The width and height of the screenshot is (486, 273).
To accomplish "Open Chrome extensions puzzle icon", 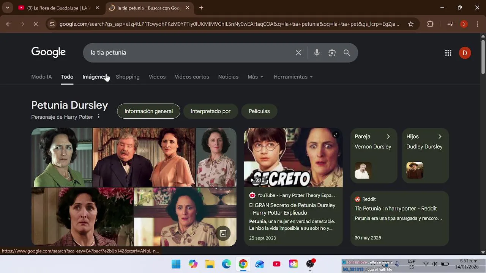I will pos(430,24).
